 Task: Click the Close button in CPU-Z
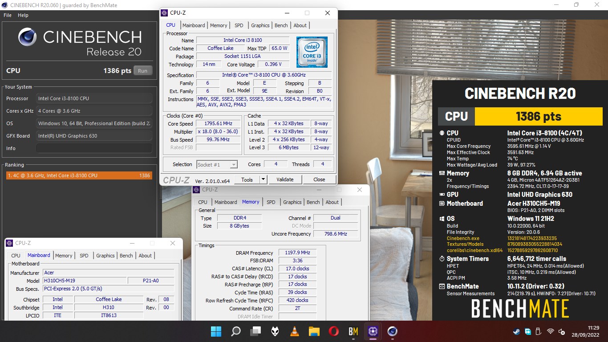319,179
